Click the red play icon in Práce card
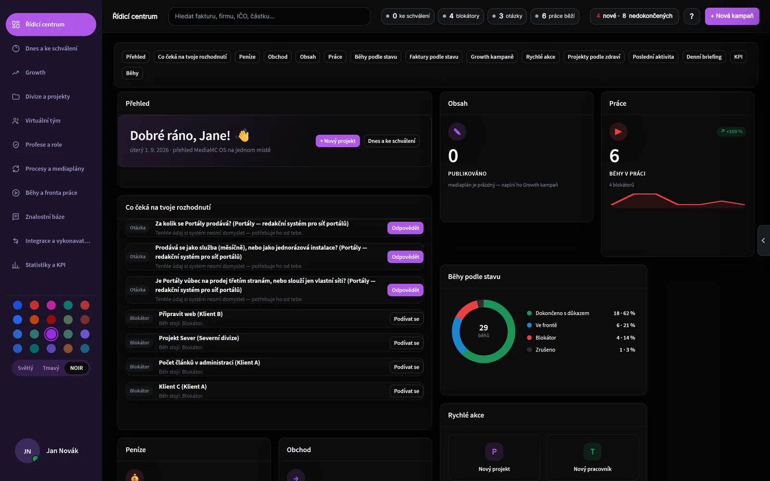The width and height of the screenshot is (770, 481). coord(618,132)
